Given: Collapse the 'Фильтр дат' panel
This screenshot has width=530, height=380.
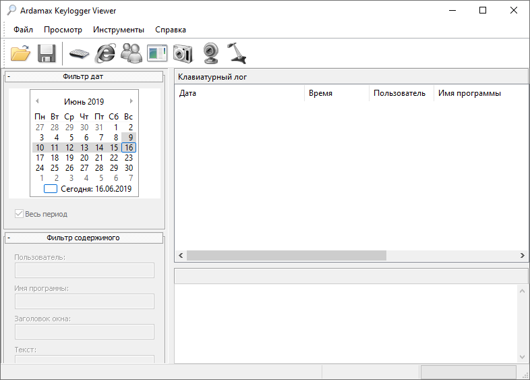Looking at the screenshot, I should 9,77.
